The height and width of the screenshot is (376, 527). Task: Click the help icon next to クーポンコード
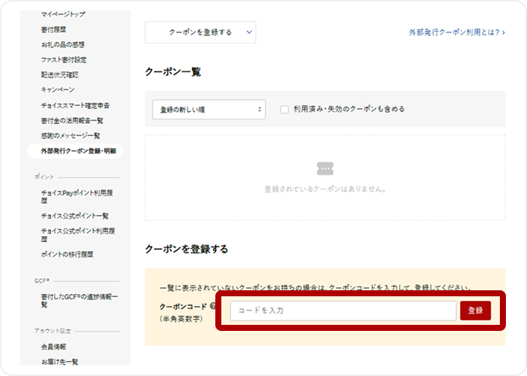[x=213, y=306]
